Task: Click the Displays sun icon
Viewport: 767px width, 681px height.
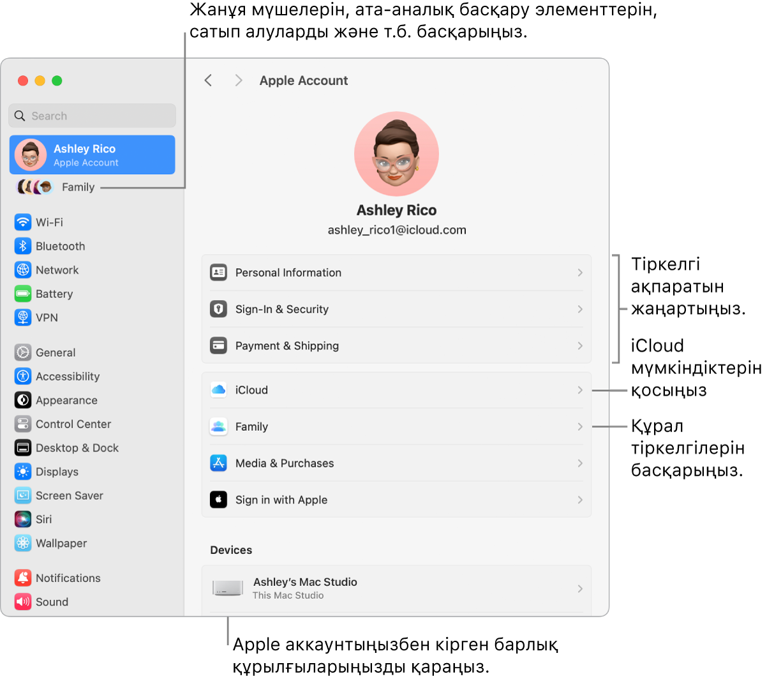Action: point(23,472)
